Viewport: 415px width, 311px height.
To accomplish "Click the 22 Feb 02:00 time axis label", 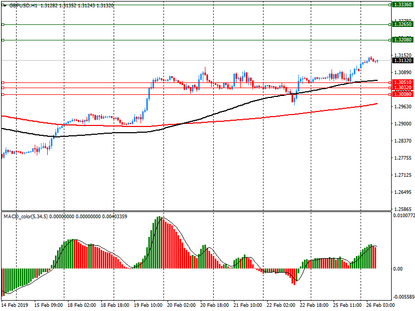I will click(x=281, y=306).
